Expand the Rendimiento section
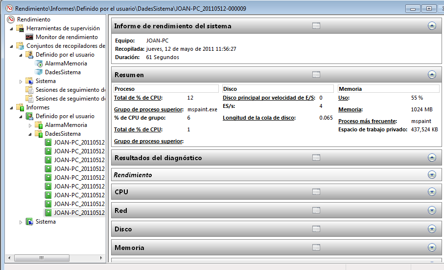444x270 pixels. (431, 174)
